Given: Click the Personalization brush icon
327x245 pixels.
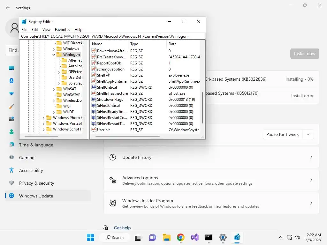Looking at the screenshot, I should (11, 106).
